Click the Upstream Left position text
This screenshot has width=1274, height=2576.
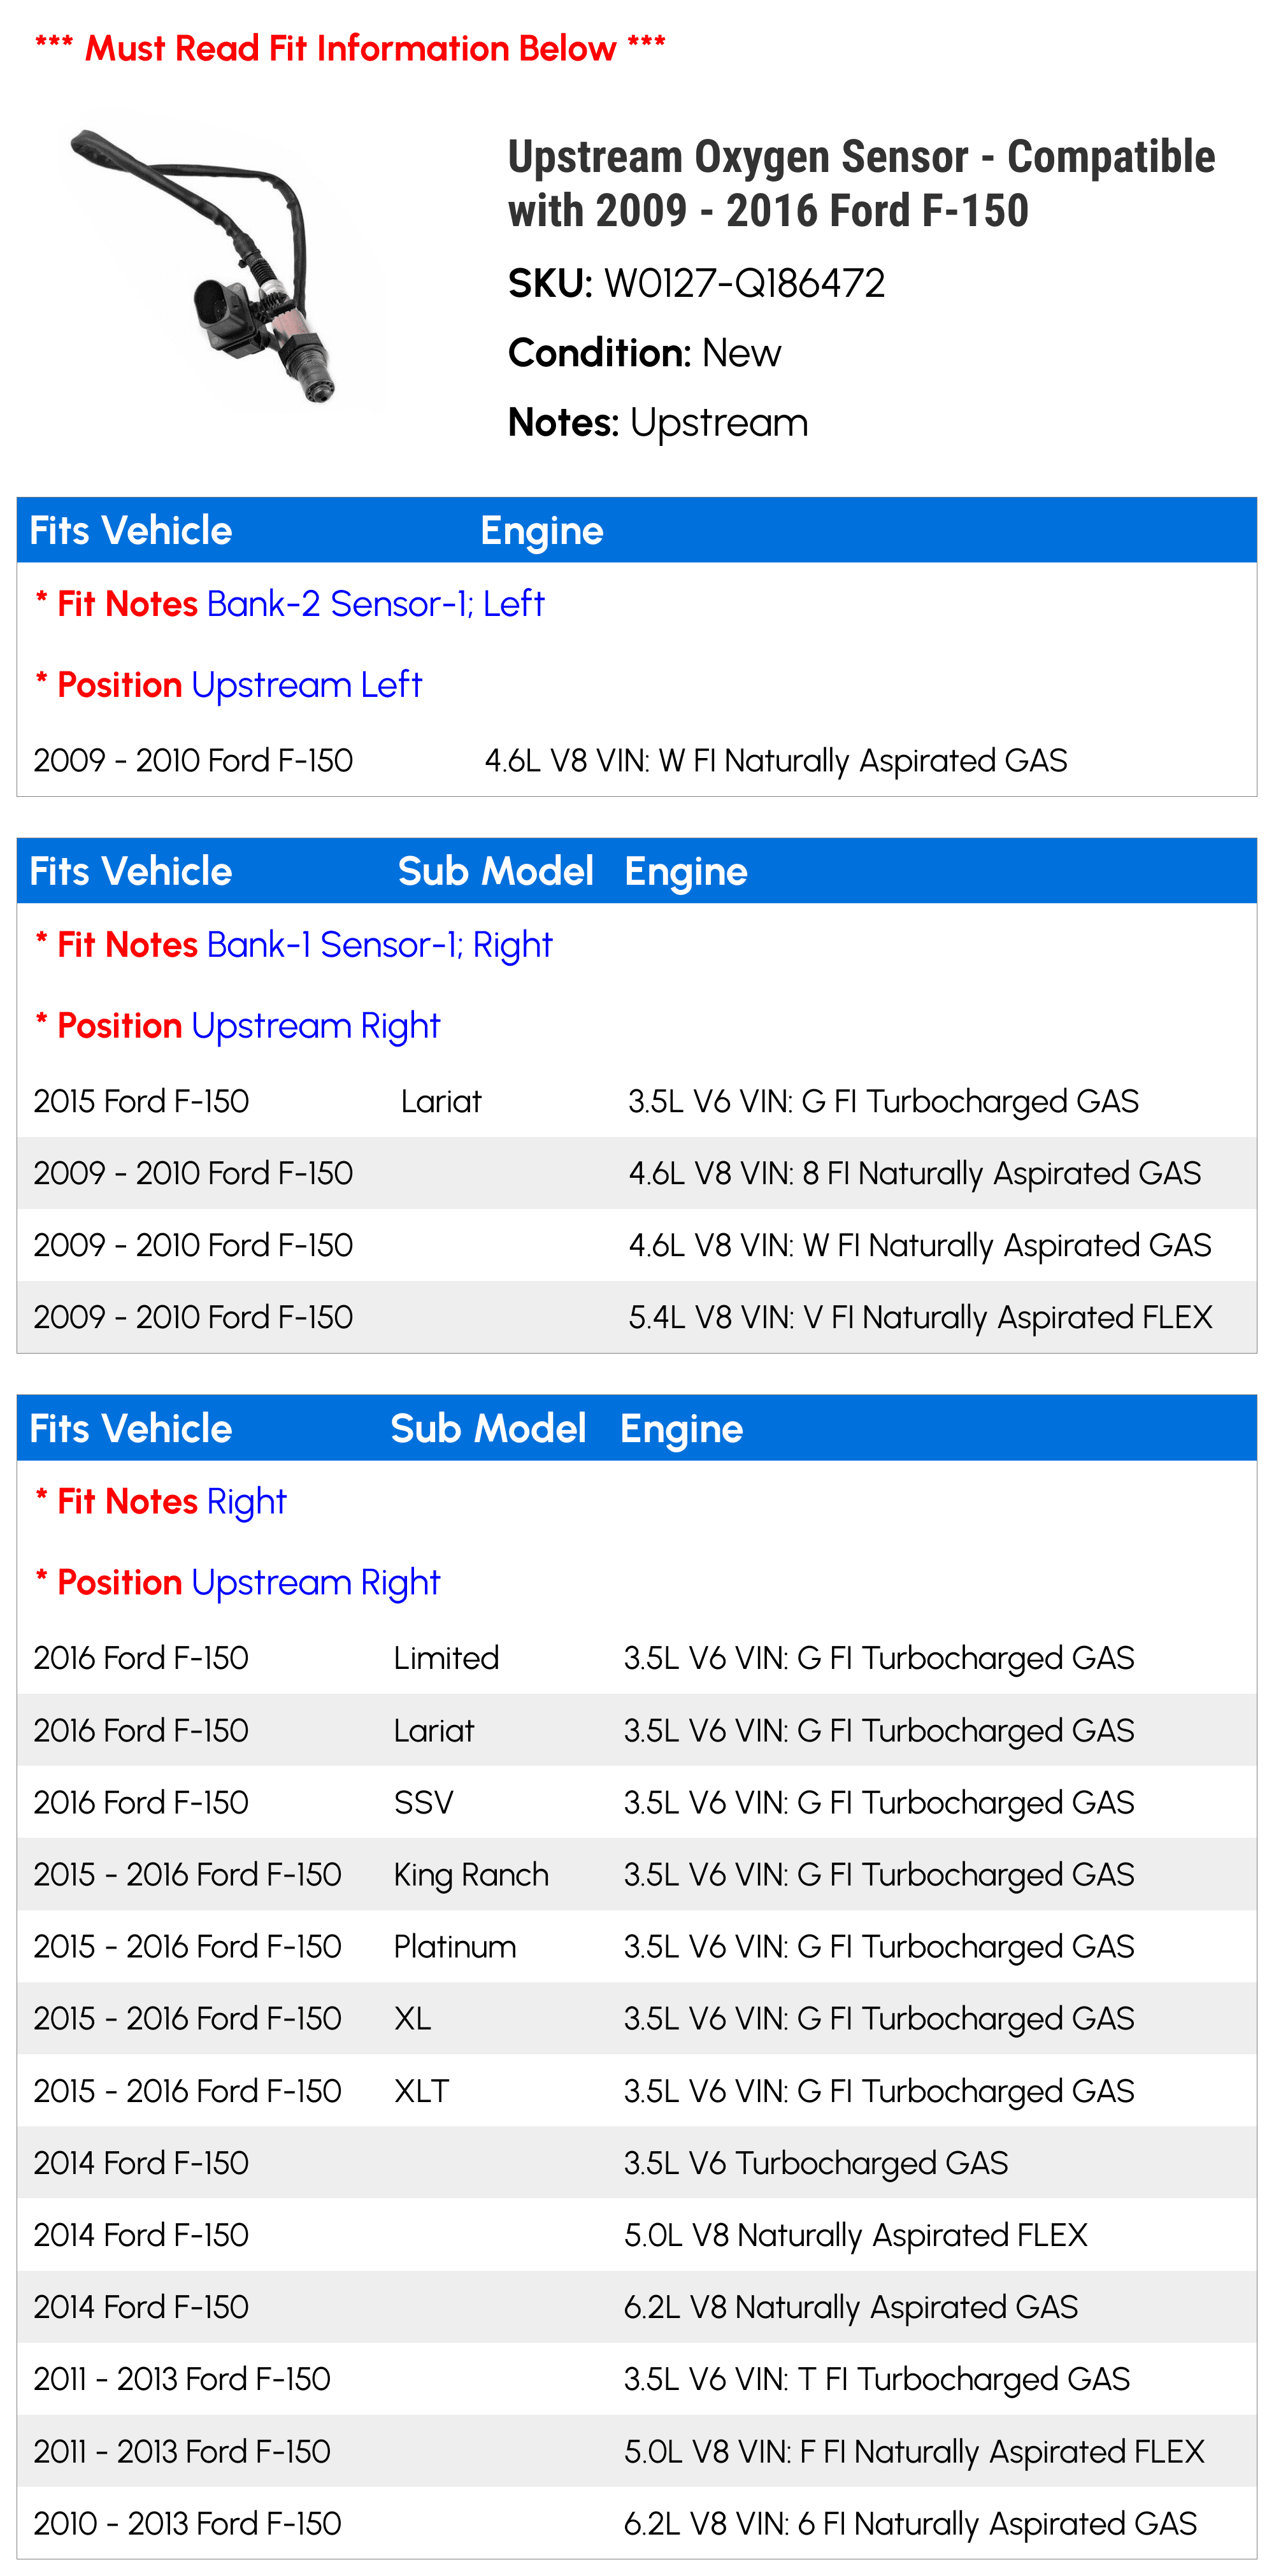tap(307, 685)
